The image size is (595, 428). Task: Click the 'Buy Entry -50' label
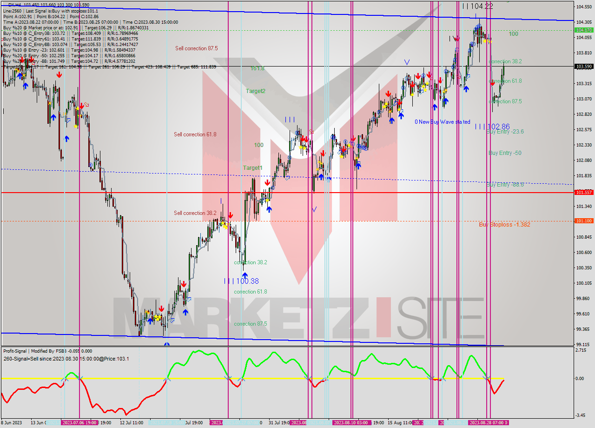505,153
